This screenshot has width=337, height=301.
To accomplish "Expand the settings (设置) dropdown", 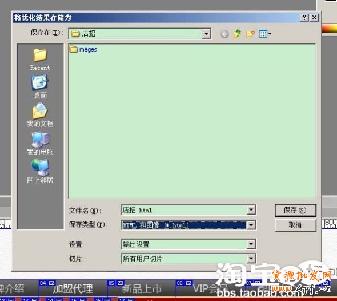I will 251,244.
